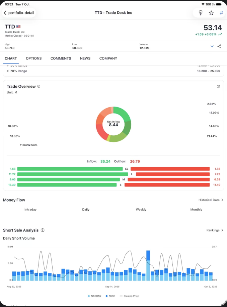Screen dimensions: 227x307
Task: Select the CHART tab
Action: coord(11,58)
